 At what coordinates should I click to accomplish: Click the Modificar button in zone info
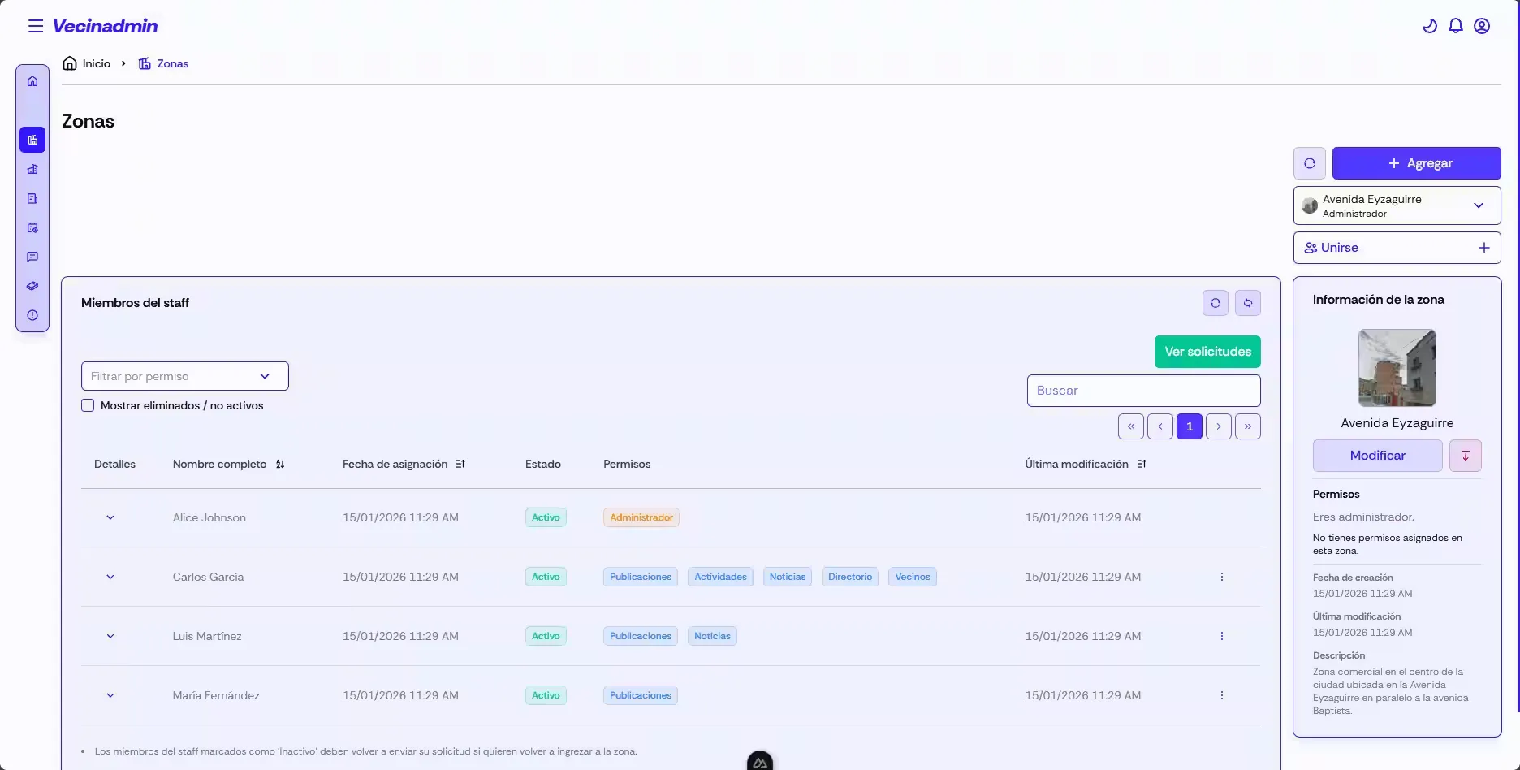click(x=1377, y=456)
